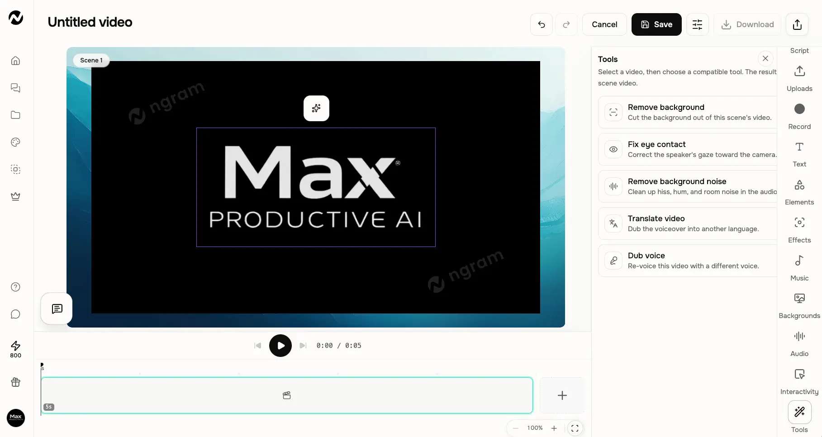Redo the last action
822x437 pixels.
[x=566, y=24]
